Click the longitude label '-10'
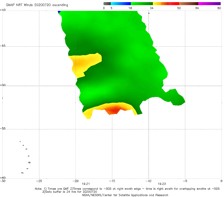This screenshot has height=197, width=224. point(148,181)
